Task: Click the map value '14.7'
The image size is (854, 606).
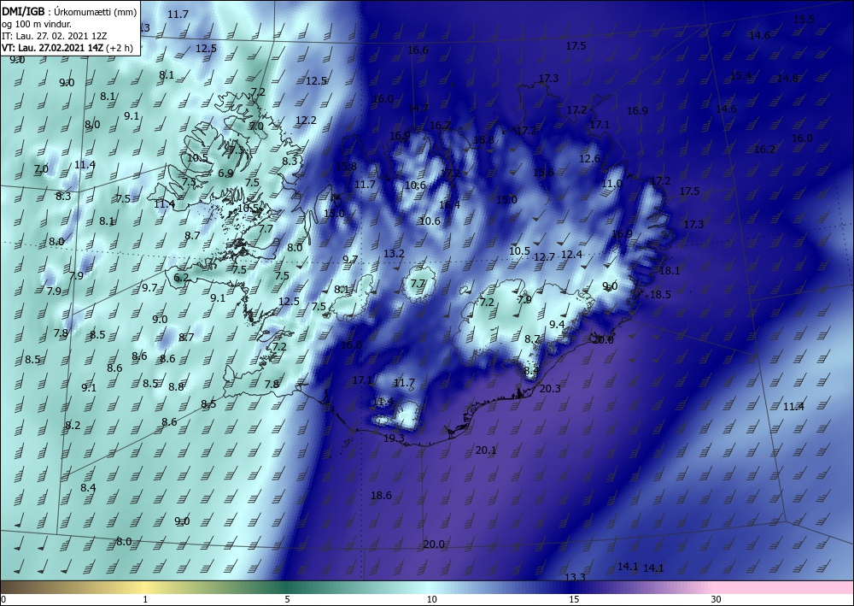Action: pos(418,109)
